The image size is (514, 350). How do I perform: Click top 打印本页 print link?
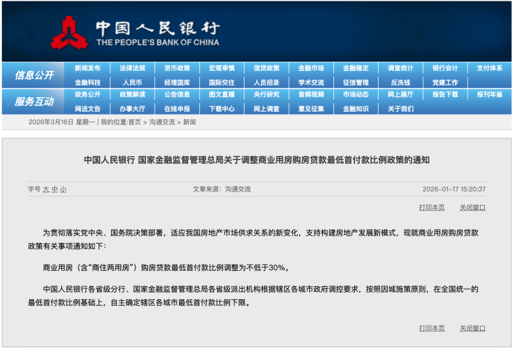[x=431, y=207]
